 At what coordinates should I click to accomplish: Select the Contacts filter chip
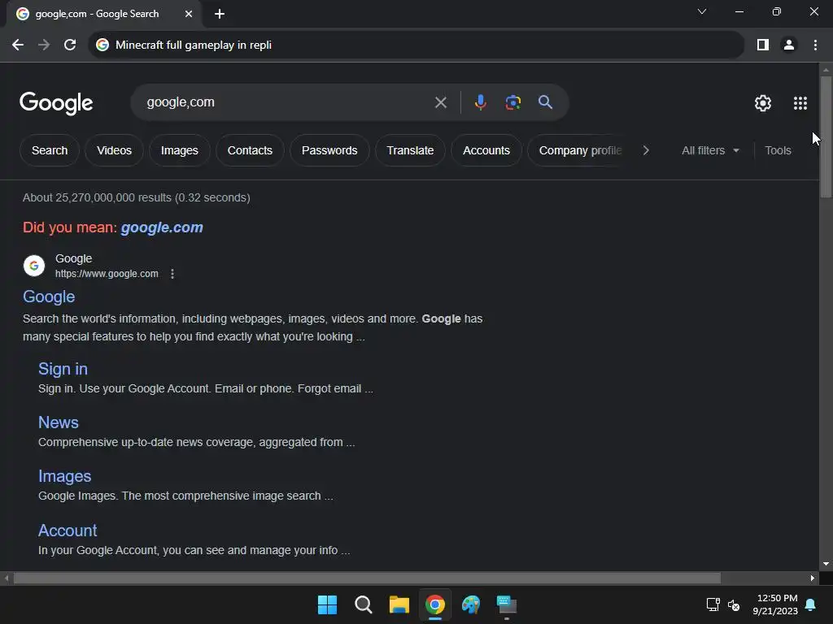pyautogui.click(x=250, y=150)
